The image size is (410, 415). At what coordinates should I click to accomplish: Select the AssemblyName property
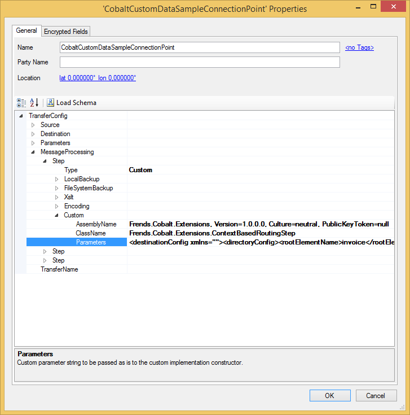(x=96, y=224)
